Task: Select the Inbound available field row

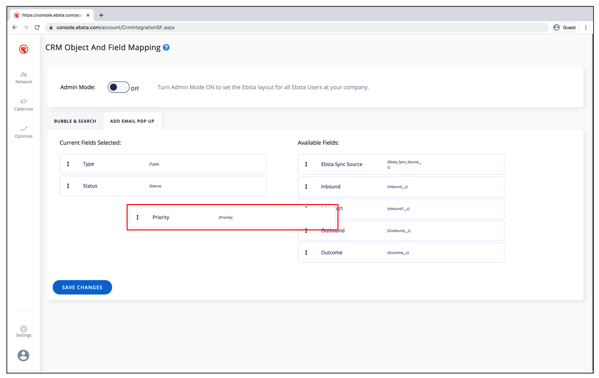Action: tap(400, 187)
